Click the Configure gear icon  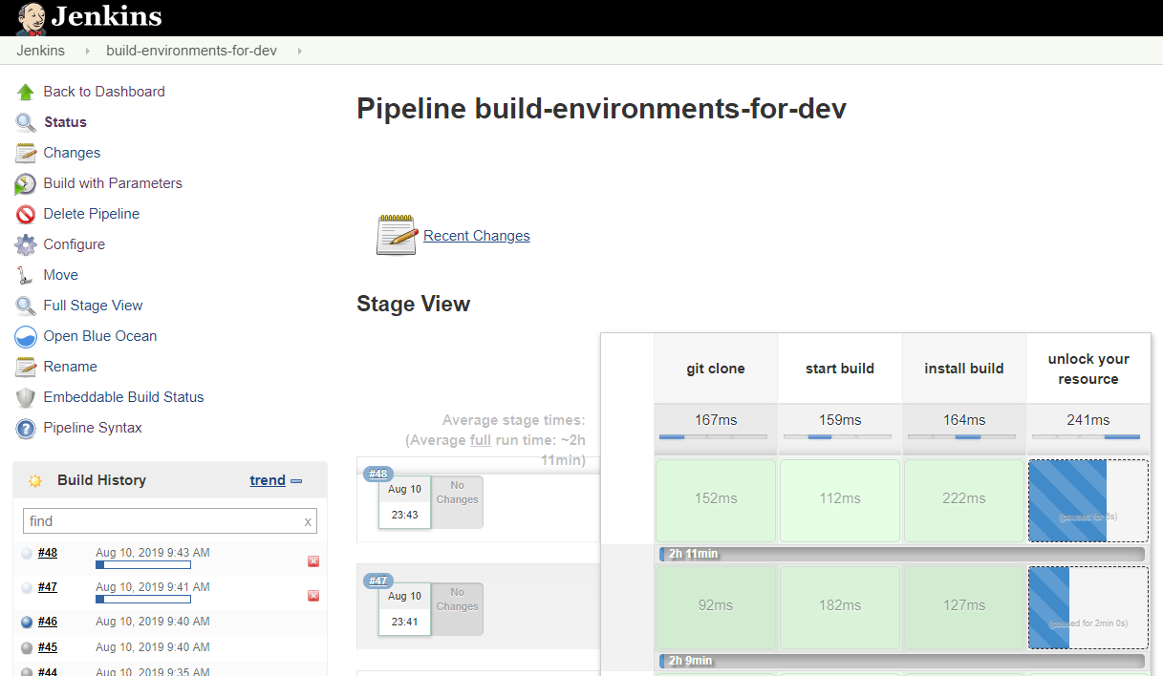click(26, 244)
